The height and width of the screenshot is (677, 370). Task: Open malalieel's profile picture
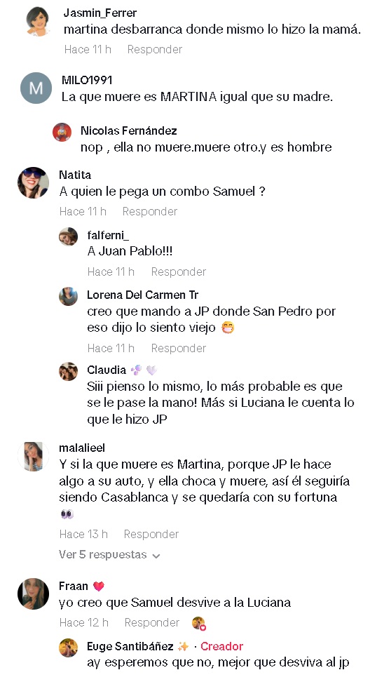pos(33,457)
